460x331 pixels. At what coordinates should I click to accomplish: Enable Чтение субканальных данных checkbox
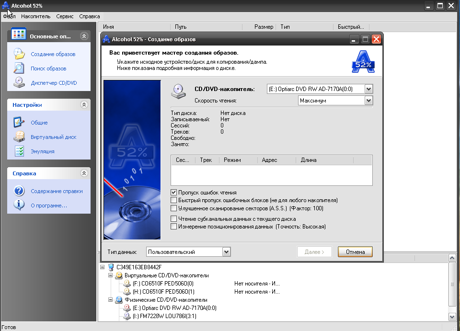tap(173, 219)
